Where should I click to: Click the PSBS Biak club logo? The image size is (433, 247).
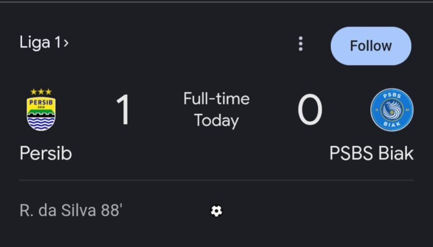tap(392, 110)
